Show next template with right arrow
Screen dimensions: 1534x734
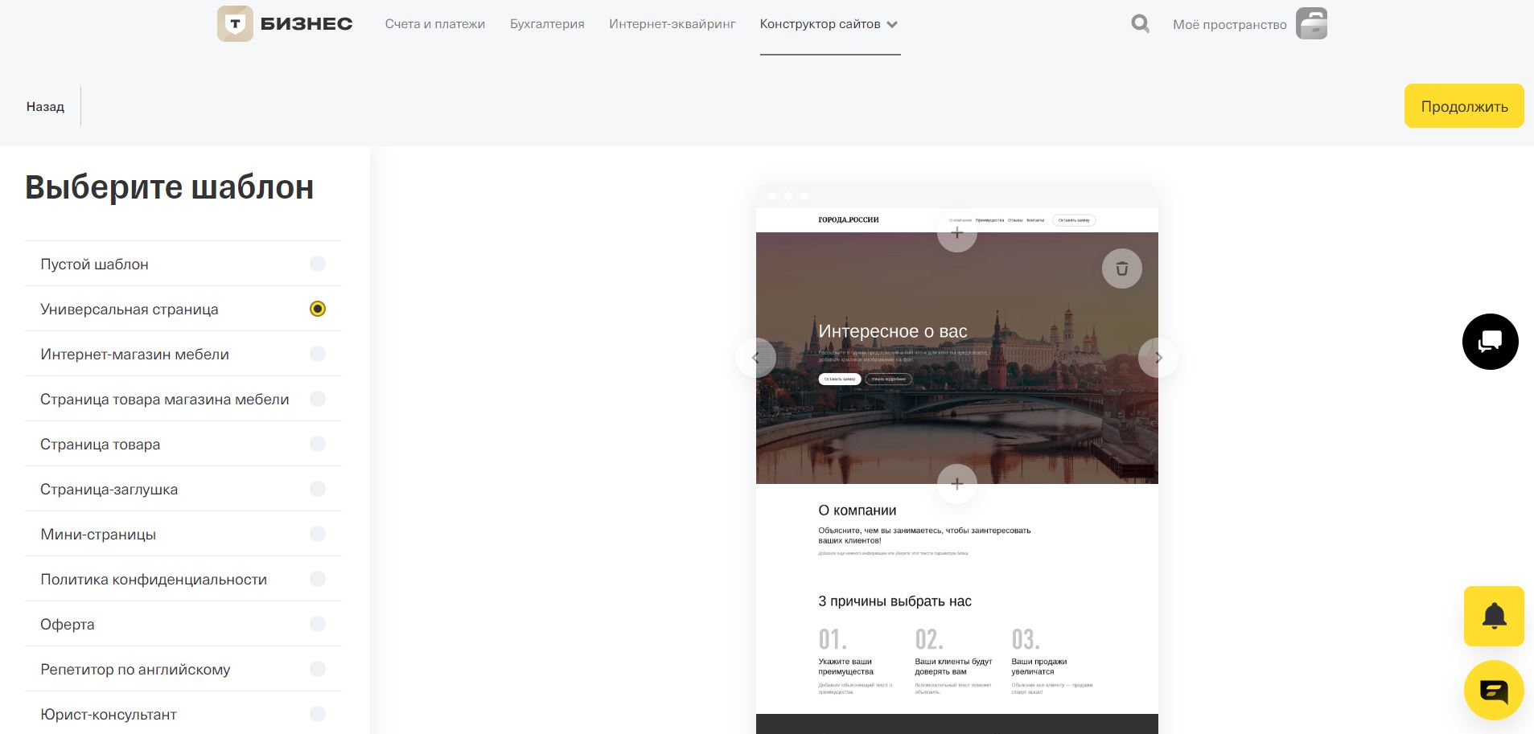[x=1158, y=358]
